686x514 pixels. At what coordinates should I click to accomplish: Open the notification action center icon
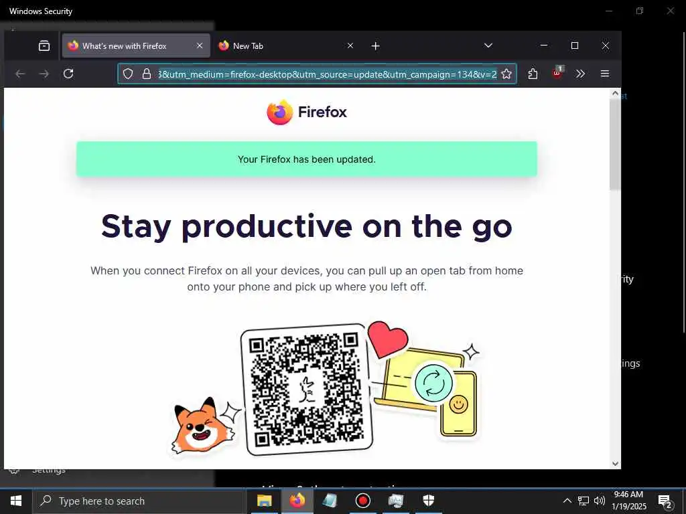[665, 501]
